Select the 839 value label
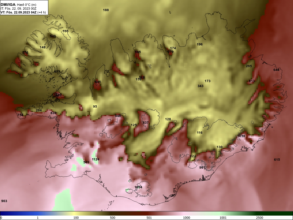This screenshot has width=293, height=220. 53,113
